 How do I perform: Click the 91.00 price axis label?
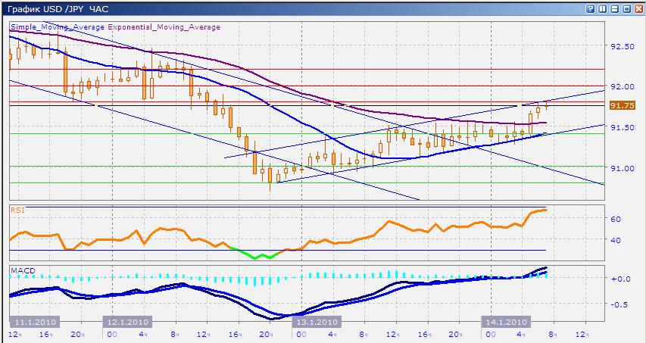(x=621, y=168)
